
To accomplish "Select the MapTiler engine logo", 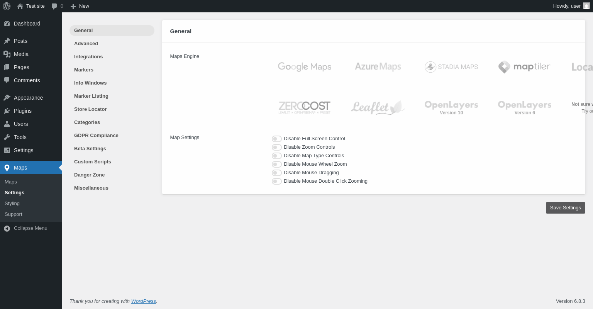I will click(x=524, y=67).
